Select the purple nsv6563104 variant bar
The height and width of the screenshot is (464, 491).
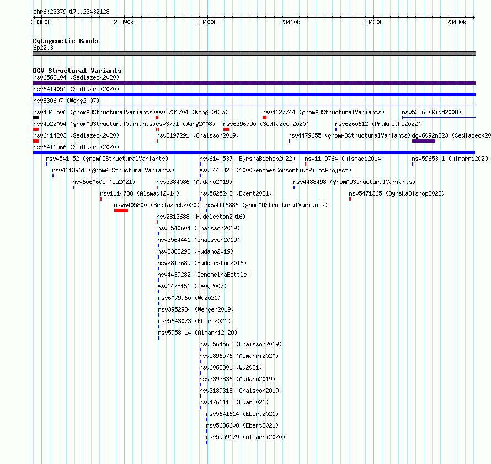[x=254, y=83]
